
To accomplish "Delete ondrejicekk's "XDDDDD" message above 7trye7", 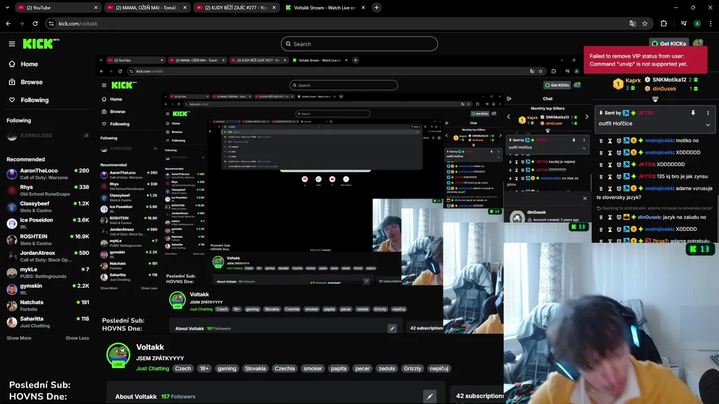I will pos(601,229).
